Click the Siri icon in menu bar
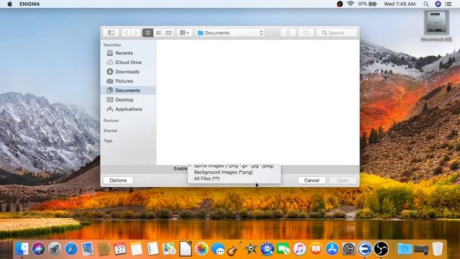This screenshot has width=460, height=259. [438, 4]
